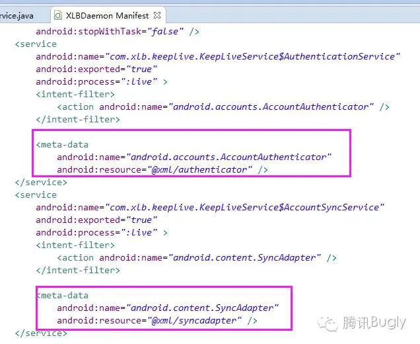Image resolution: width=420 pixels, height=344 pixels.
Task: Click the last closing service tag
Action: click(x=41, y=333)
